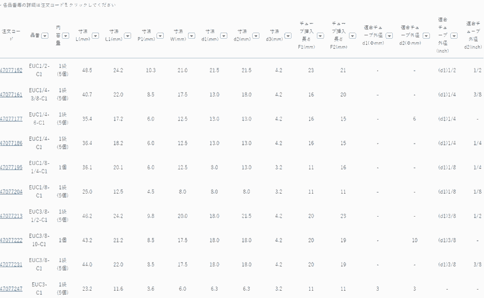Open the 適合チューブ外径(inch) filter dropdown
The image size is (484, 298).
[454, 35]
